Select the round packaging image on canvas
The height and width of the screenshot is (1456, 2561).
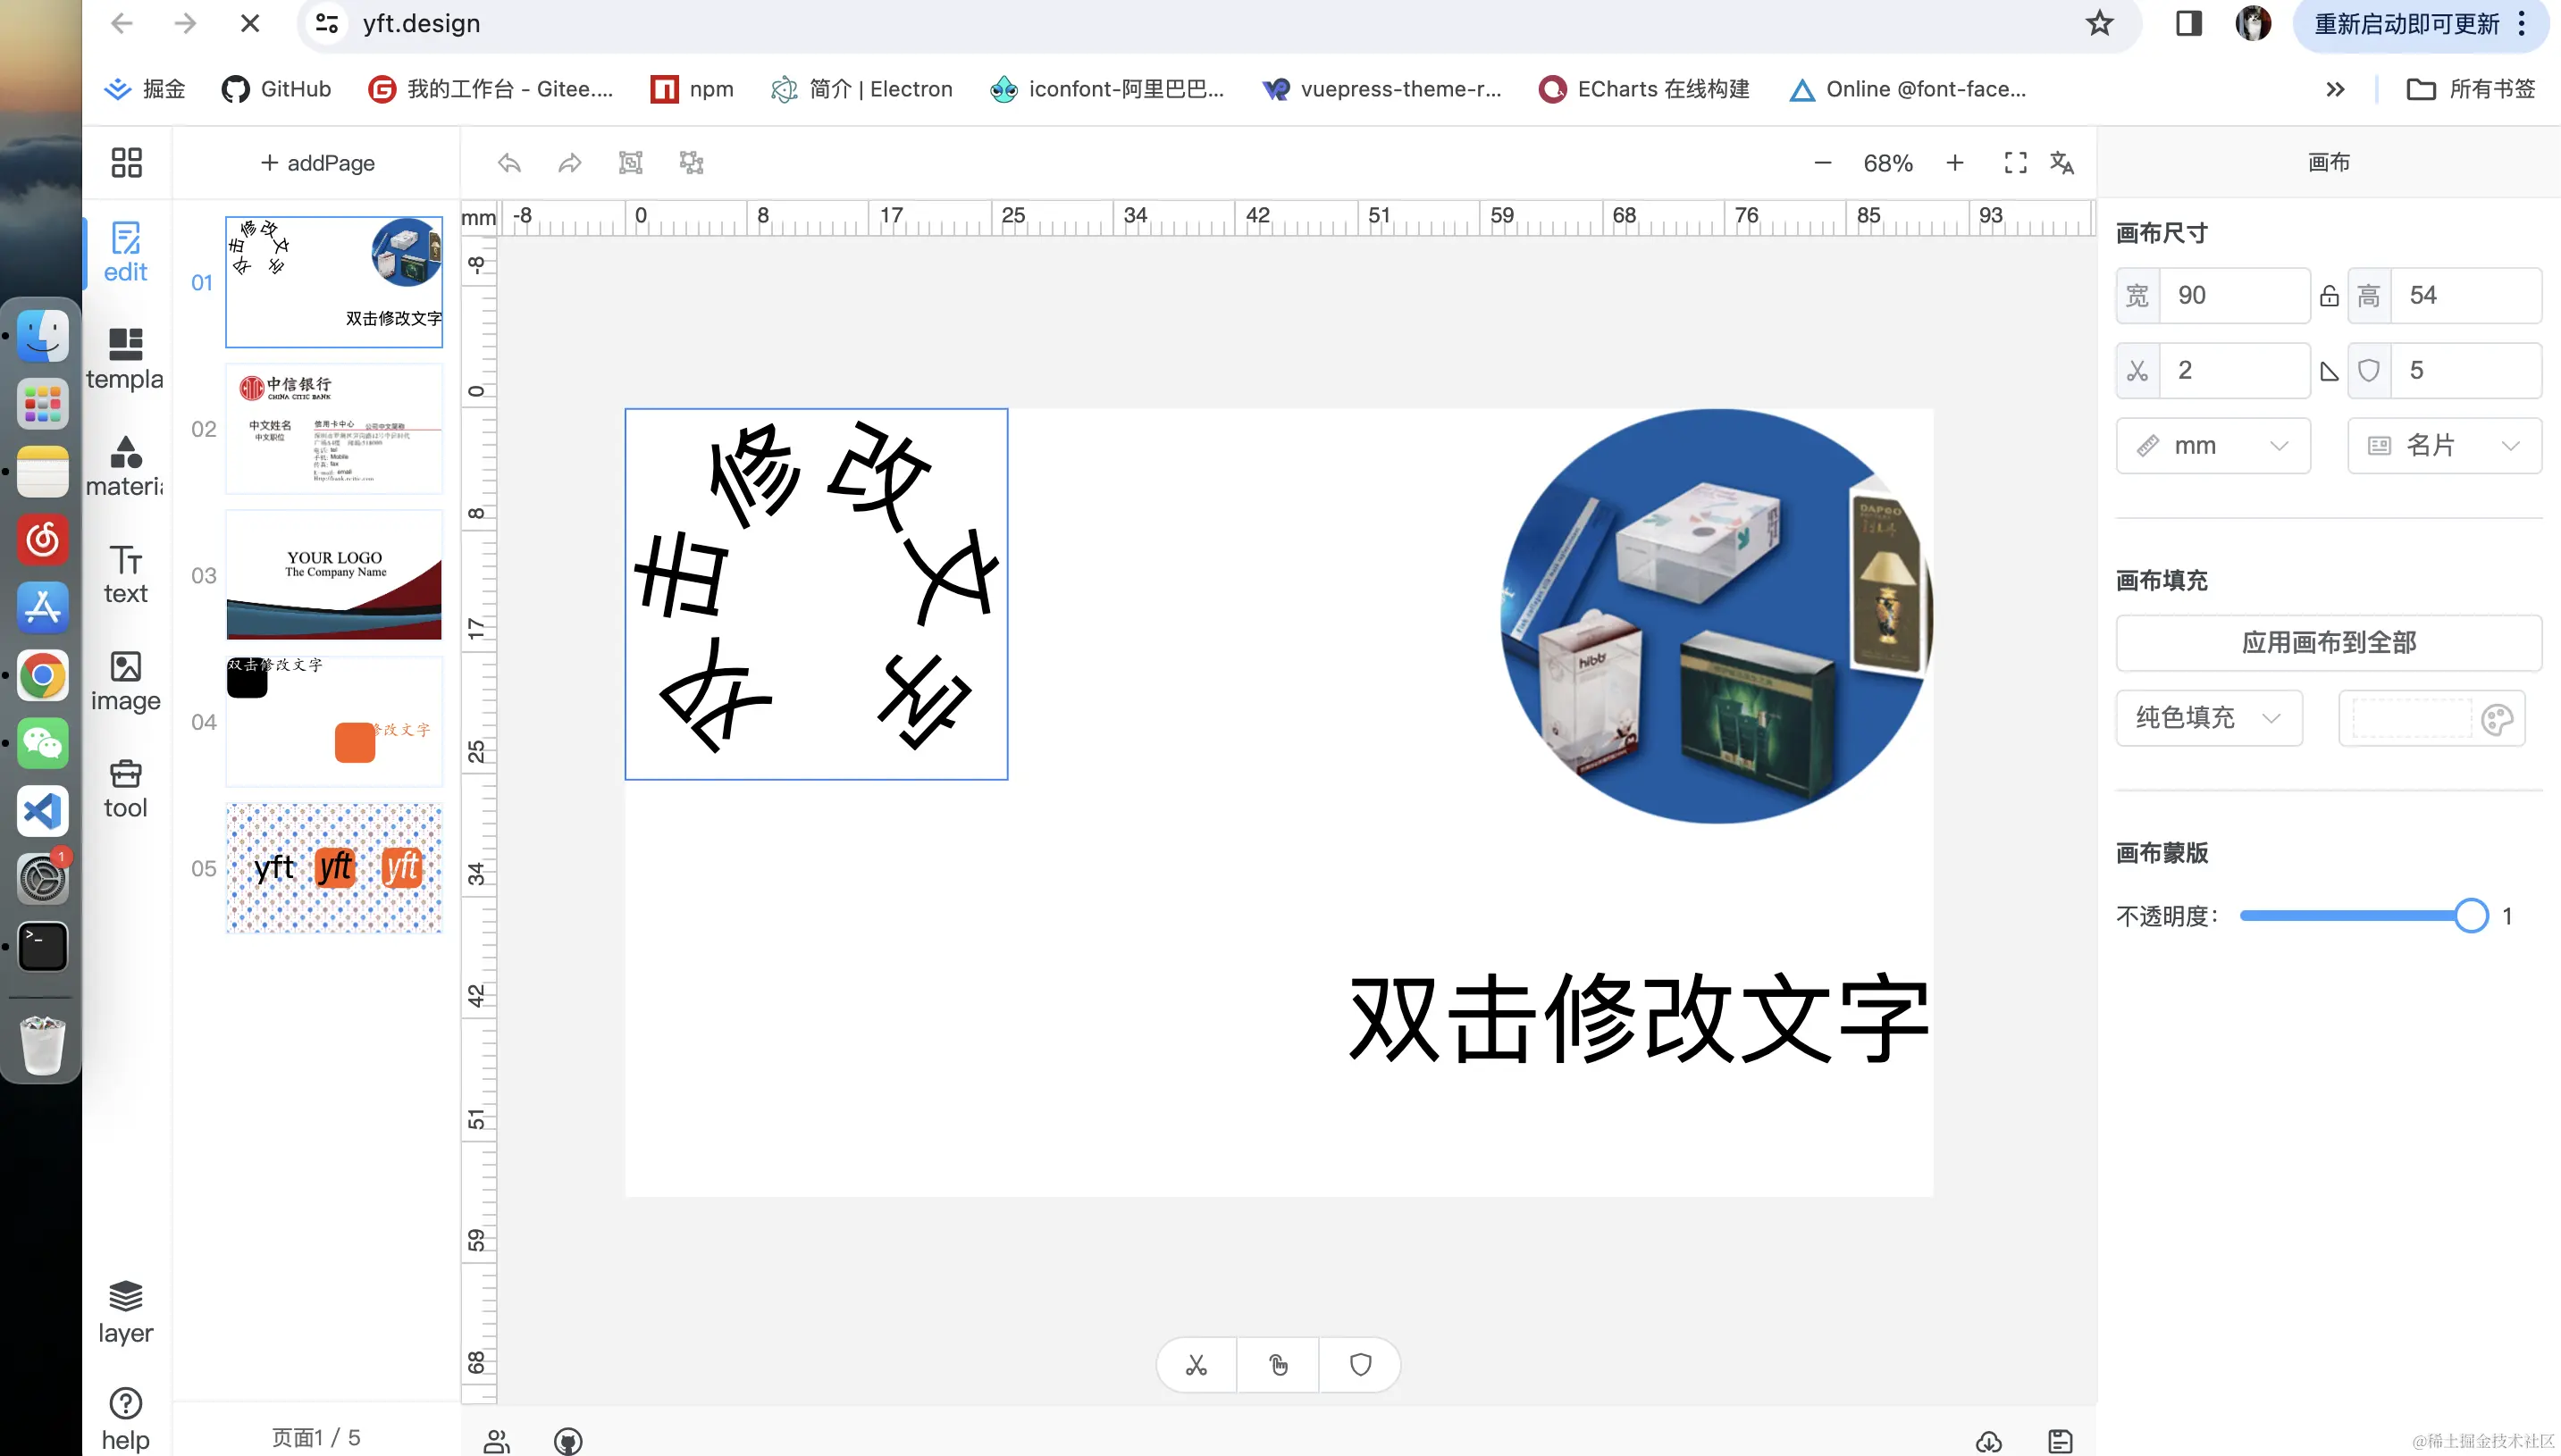(1717, 616)
